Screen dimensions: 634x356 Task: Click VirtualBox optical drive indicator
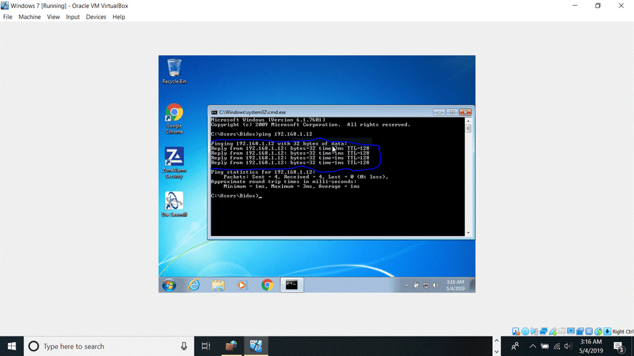point(525,331)
